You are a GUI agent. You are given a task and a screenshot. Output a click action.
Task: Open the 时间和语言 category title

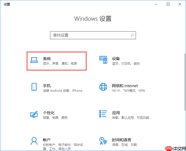point(122,140)
